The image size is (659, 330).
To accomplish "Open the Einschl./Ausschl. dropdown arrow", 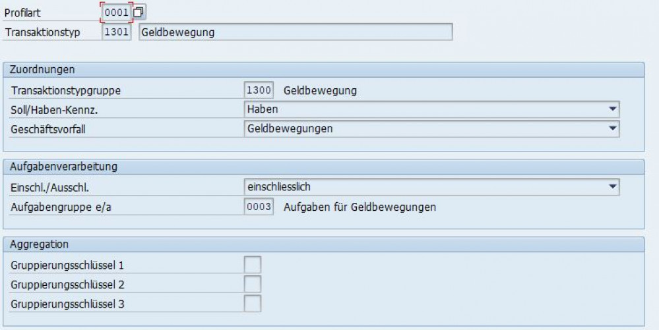I will (613, 186).
